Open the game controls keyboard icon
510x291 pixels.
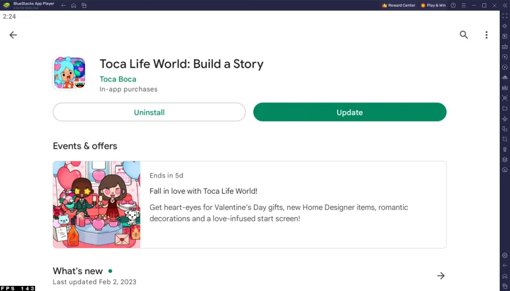click(x=505, y=47)
